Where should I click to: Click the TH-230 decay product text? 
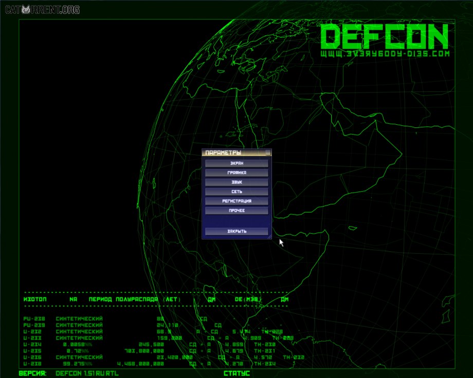coord(265,345)
